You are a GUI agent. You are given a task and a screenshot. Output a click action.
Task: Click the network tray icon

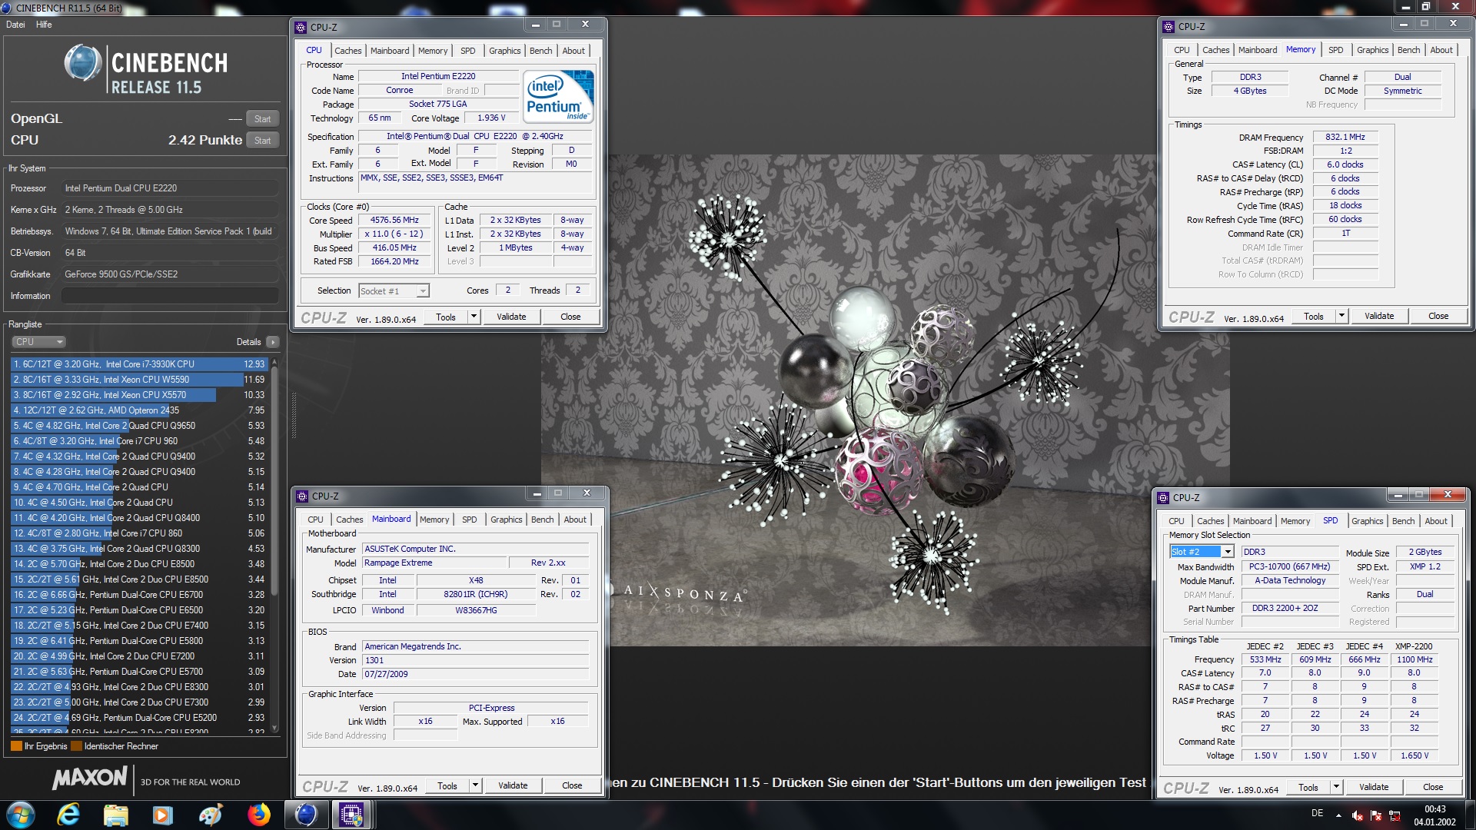pyautogui.click(x=1395, y=815)
